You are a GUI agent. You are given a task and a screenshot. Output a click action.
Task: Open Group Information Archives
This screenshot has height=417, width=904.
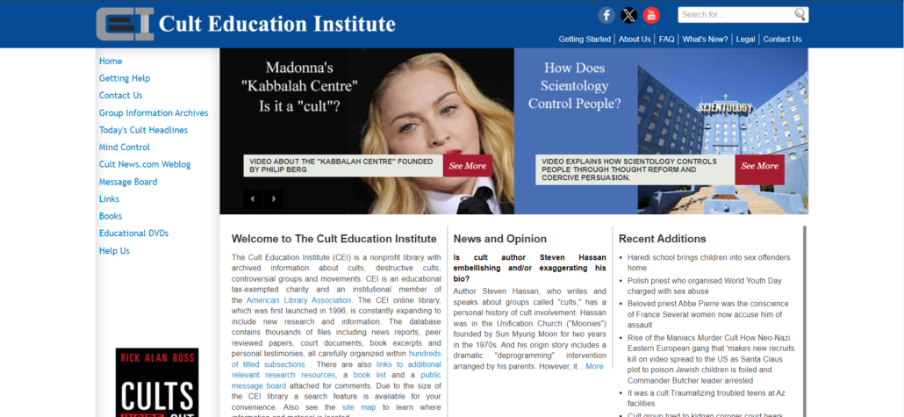(154, 113)
